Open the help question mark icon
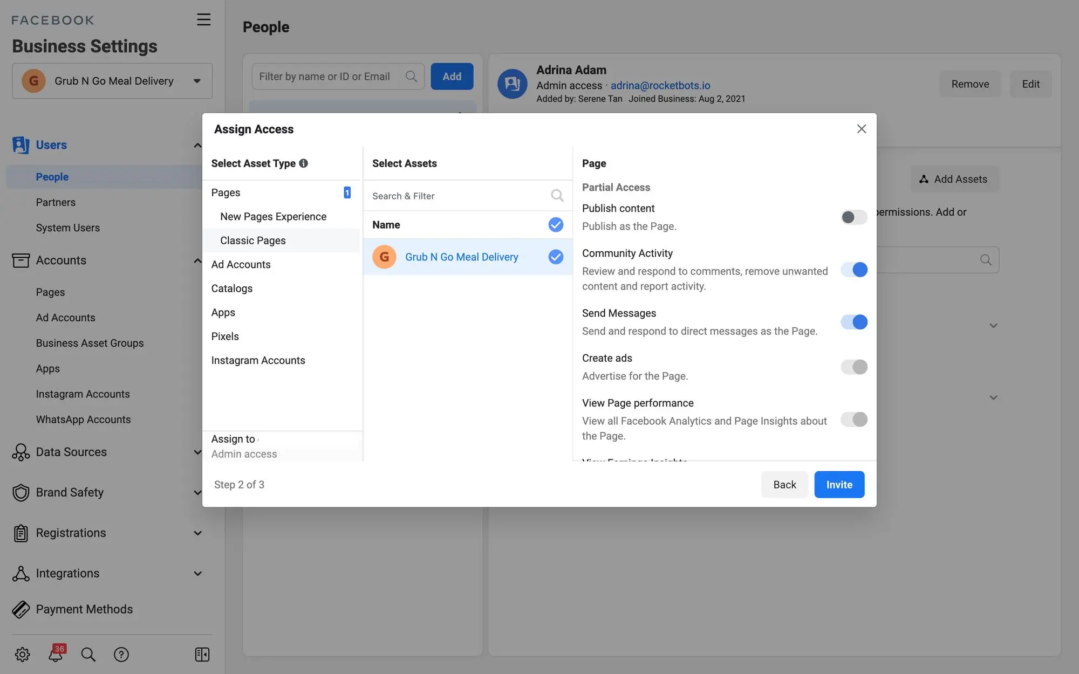The width and height of the screenshot is (1079, 674). (121, 654)
